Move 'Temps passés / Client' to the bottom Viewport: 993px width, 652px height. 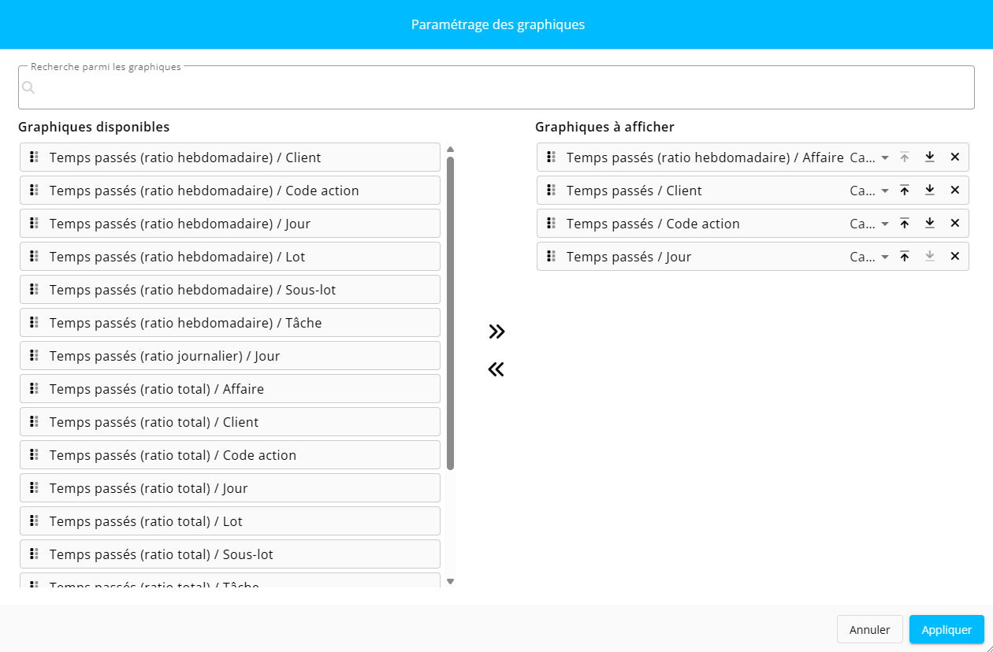pyautogui.click(x=930, y=190)
